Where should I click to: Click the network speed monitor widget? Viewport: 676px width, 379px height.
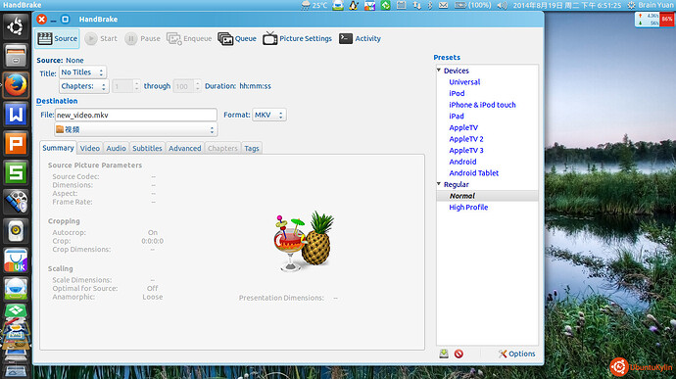[654, 20]
